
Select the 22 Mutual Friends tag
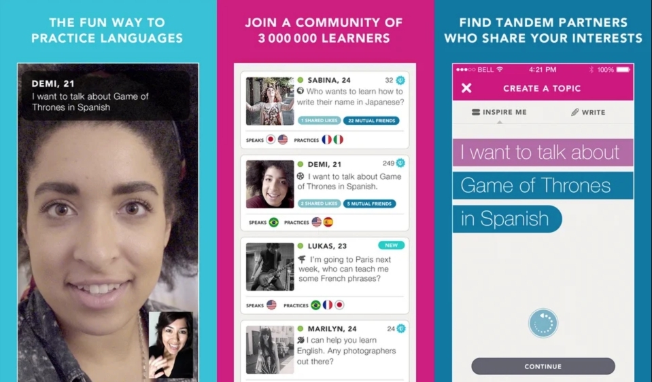coord(371,121)
